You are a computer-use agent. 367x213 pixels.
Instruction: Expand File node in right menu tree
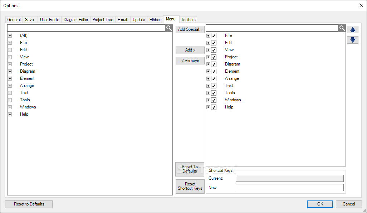point(208,35)
